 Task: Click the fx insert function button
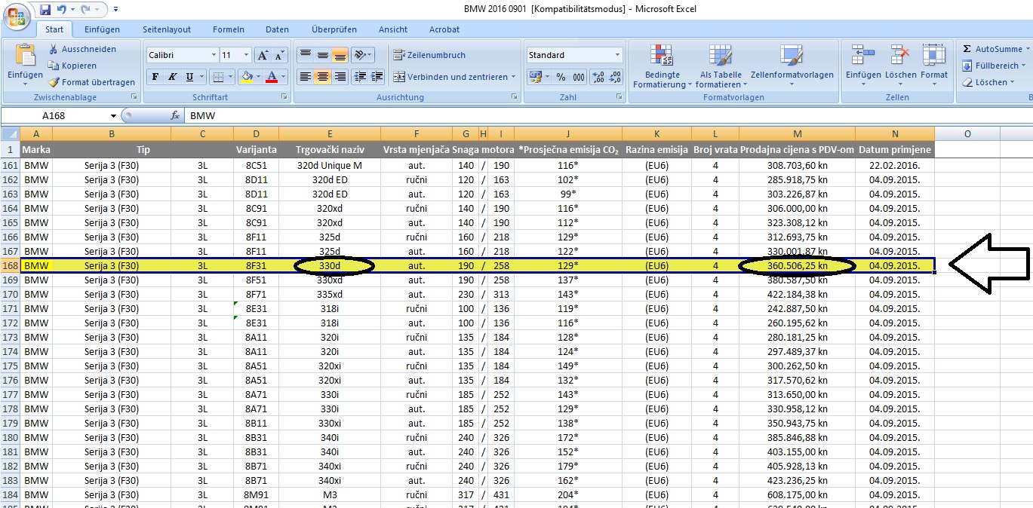[x=175, y=115]
